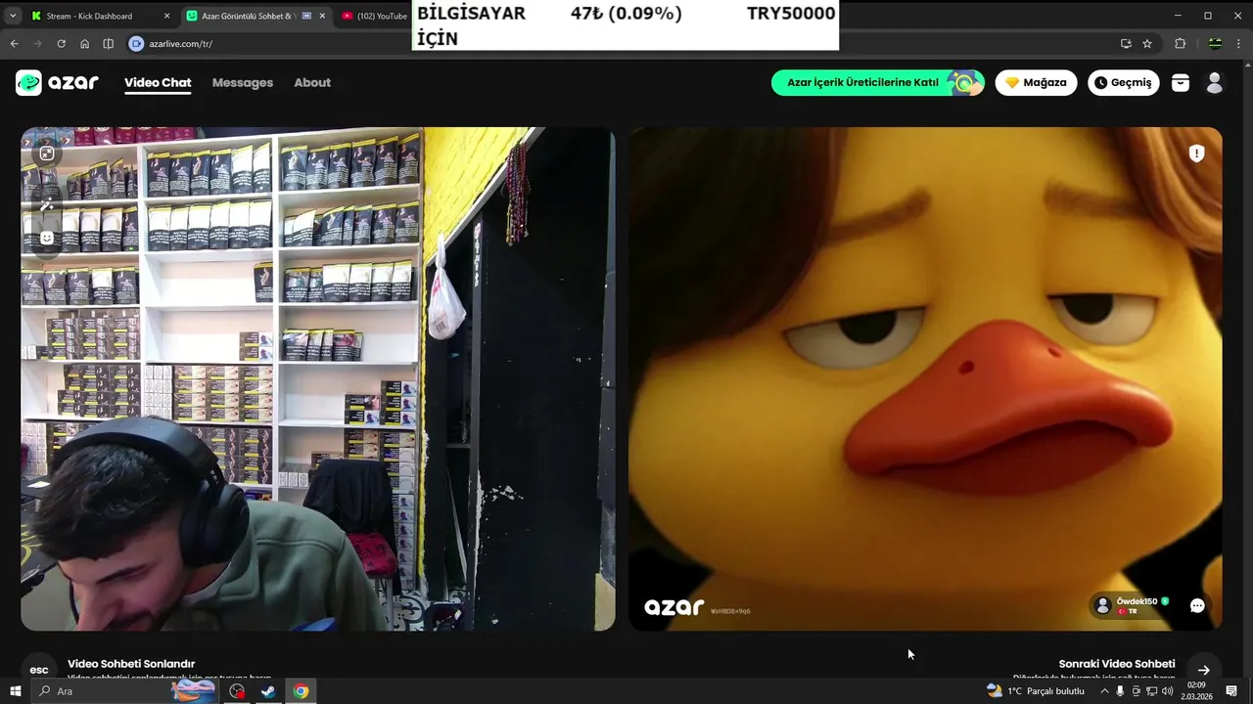
Task: Click the Sonraki Video Sohbeti label
Action: pos(1117,664)
